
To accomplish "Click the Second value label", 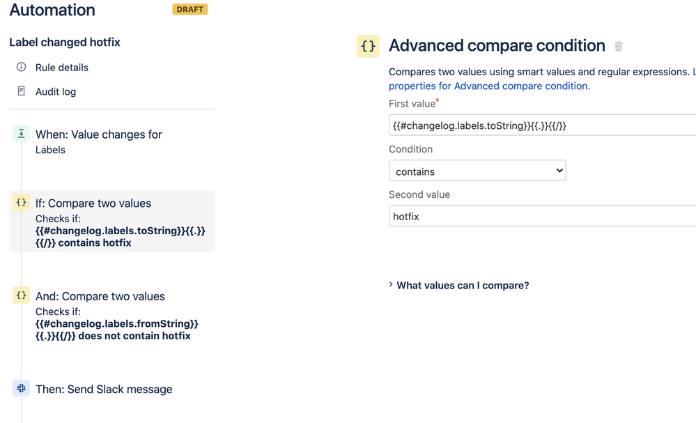I will pos(419,194).
